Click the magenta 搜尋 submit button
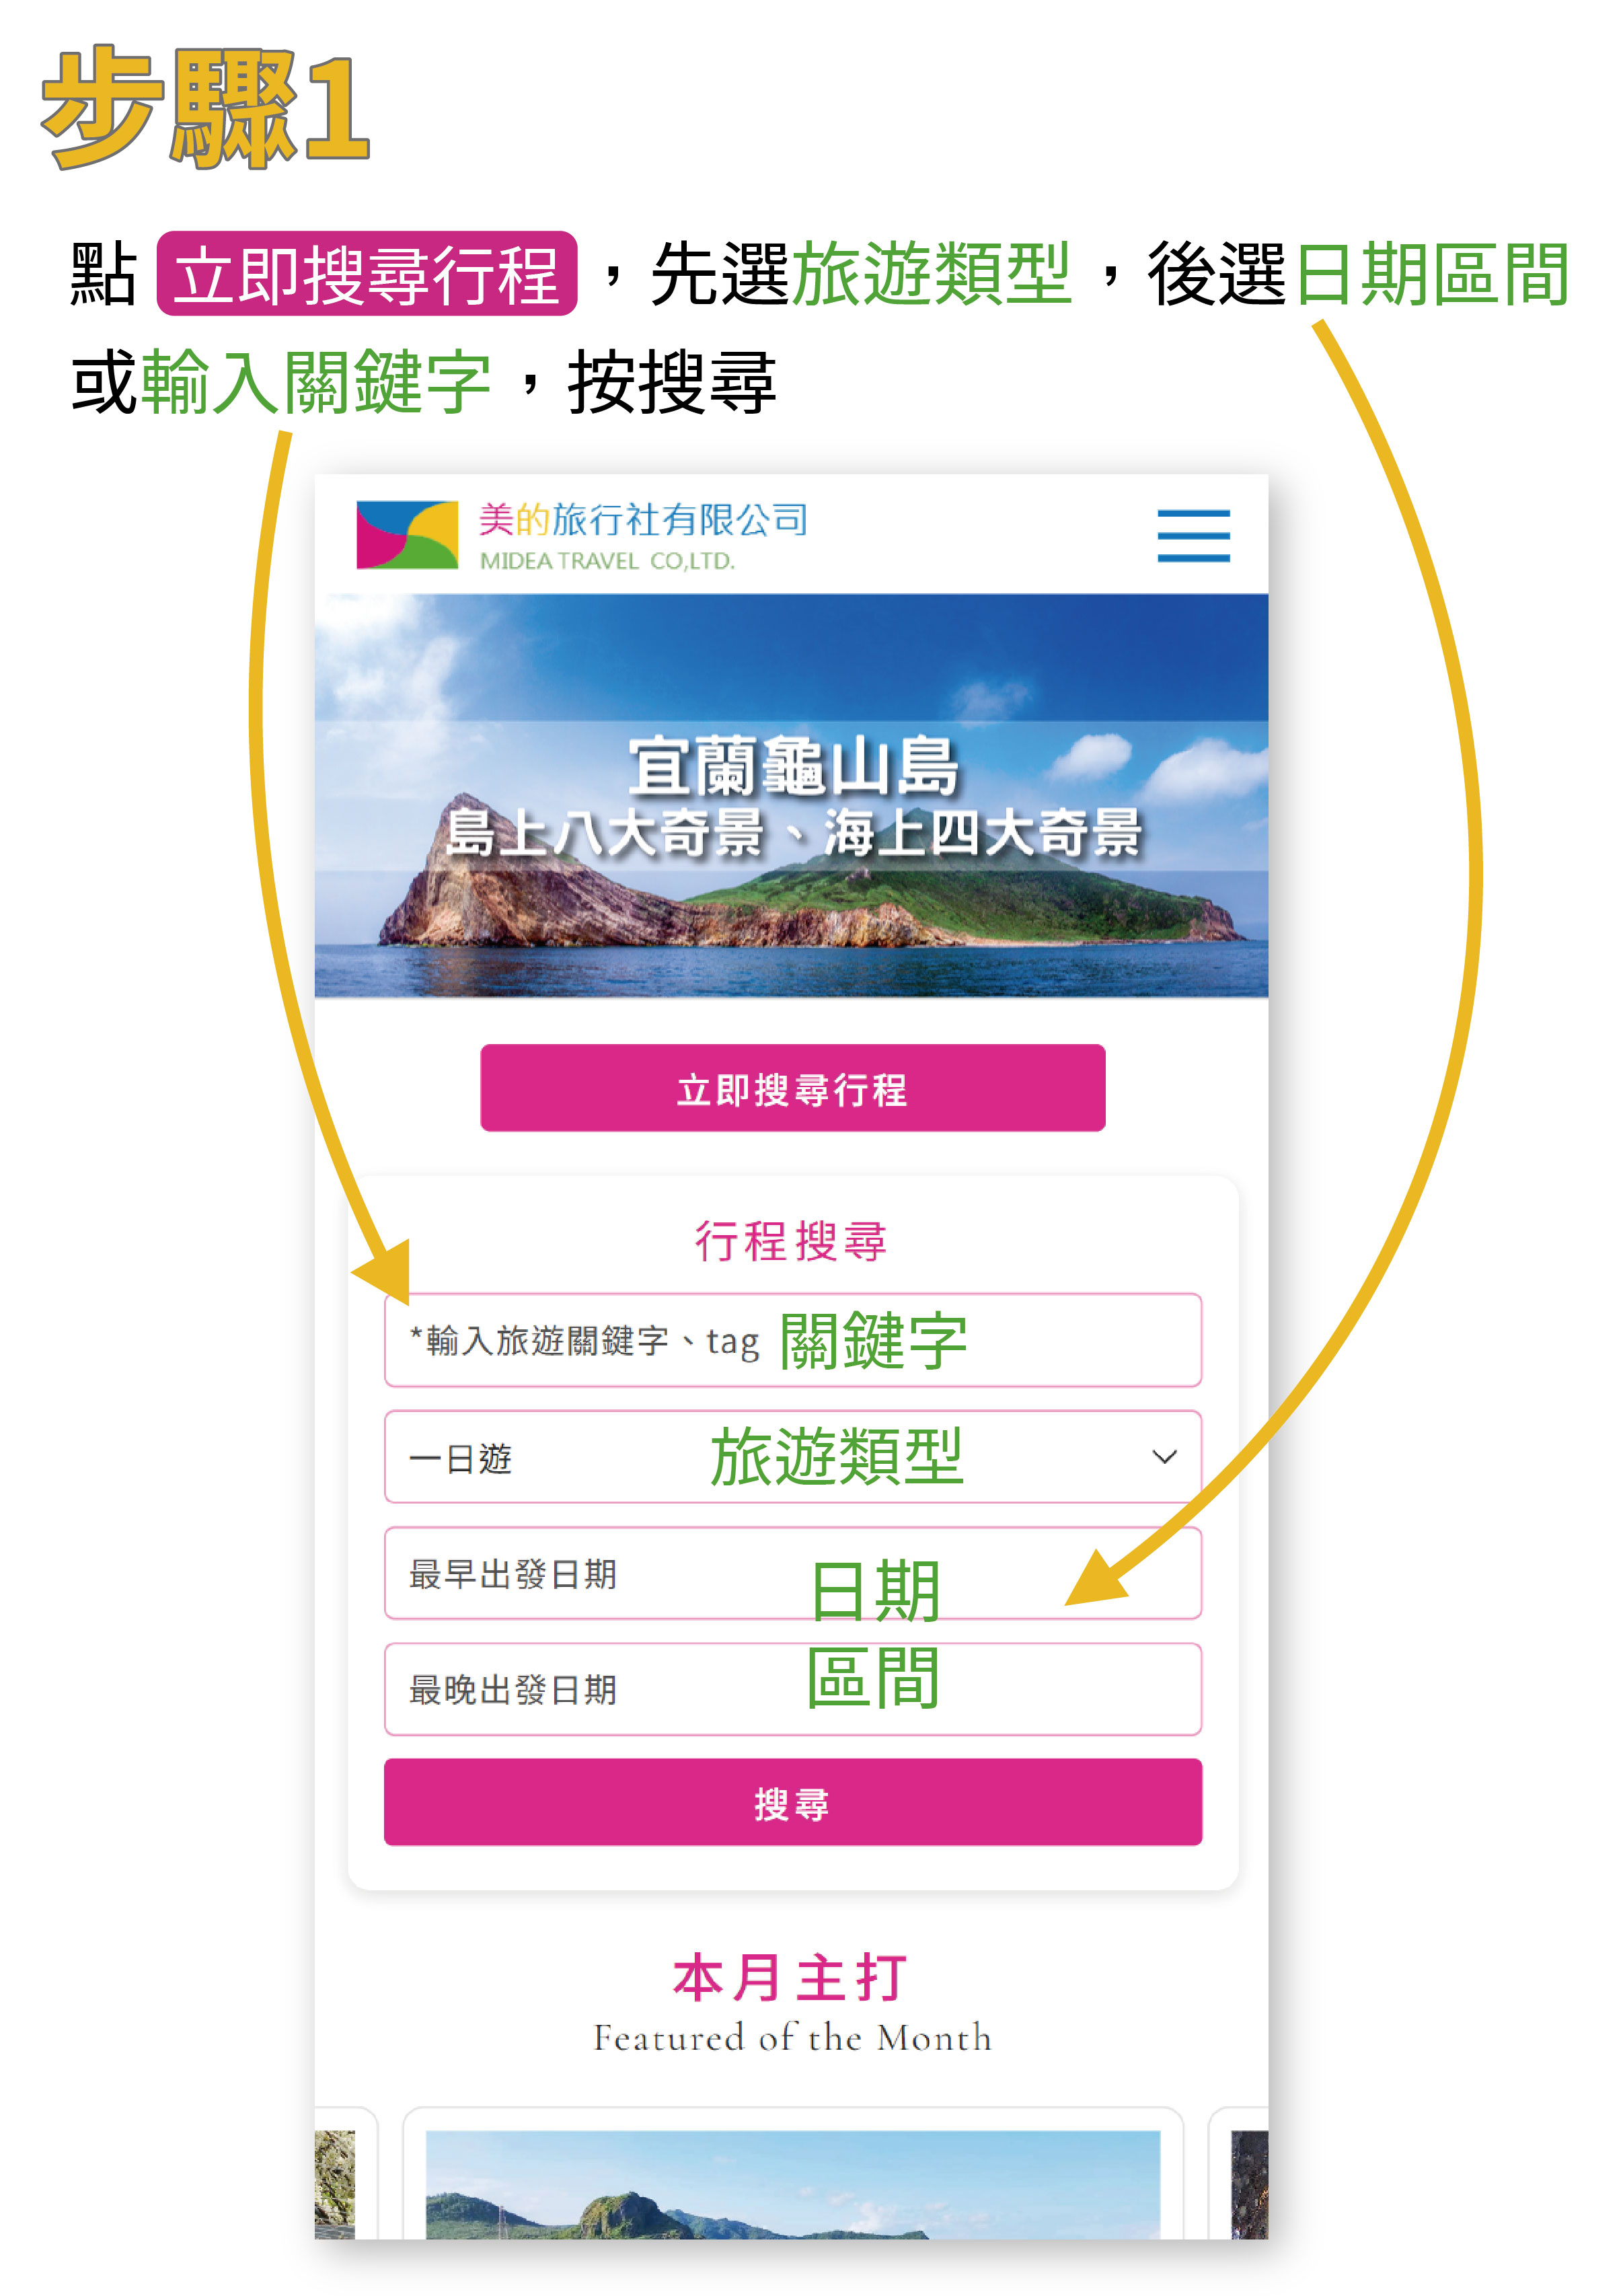The width and height of the screenshot is (1623, 2296). click(x=792, y=1803)
